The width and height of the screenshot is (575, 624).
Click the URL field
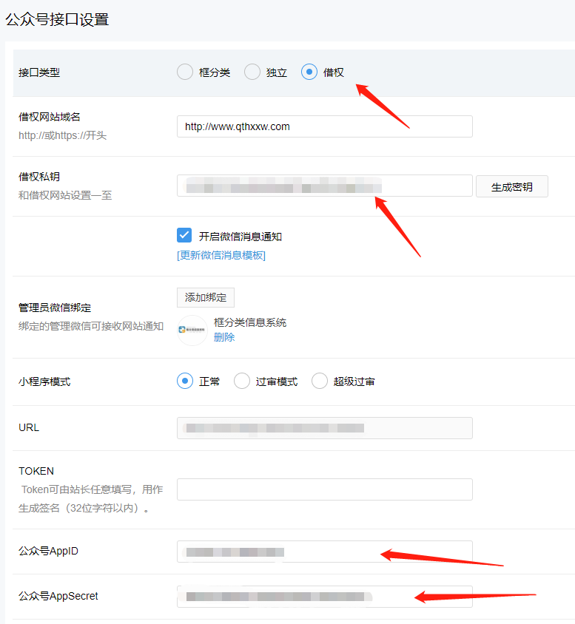tap(324, 428)
